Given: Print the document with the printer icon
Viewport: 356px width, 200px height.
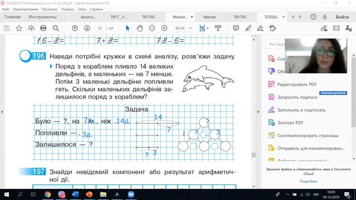Looking at the screenshot, I should click(x=43, y=28).
